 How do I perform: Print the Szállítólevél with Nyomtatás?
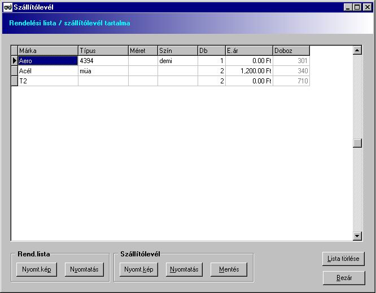click(184, 269)
